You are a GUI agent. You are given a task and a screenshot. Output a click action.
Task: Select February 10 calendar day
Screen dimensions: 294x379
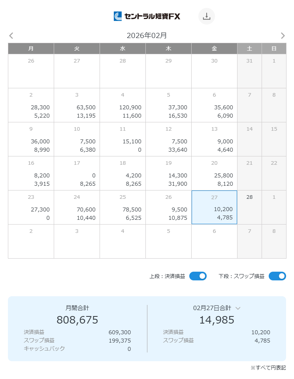coord(77,139)
